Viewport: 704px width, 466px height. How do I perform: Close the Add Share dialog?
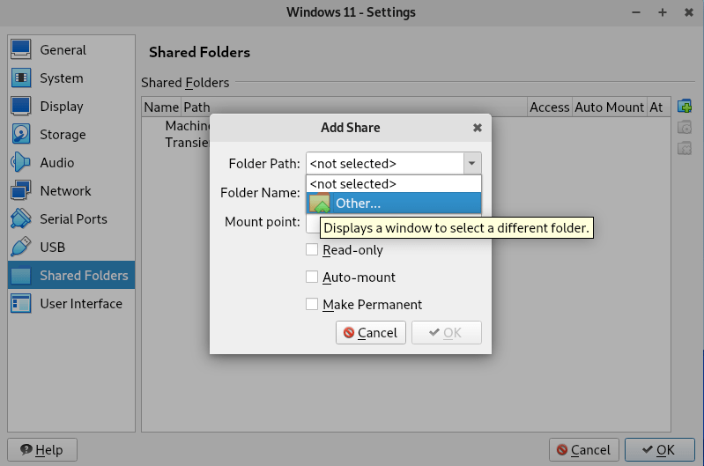click(x=478, y=128)
